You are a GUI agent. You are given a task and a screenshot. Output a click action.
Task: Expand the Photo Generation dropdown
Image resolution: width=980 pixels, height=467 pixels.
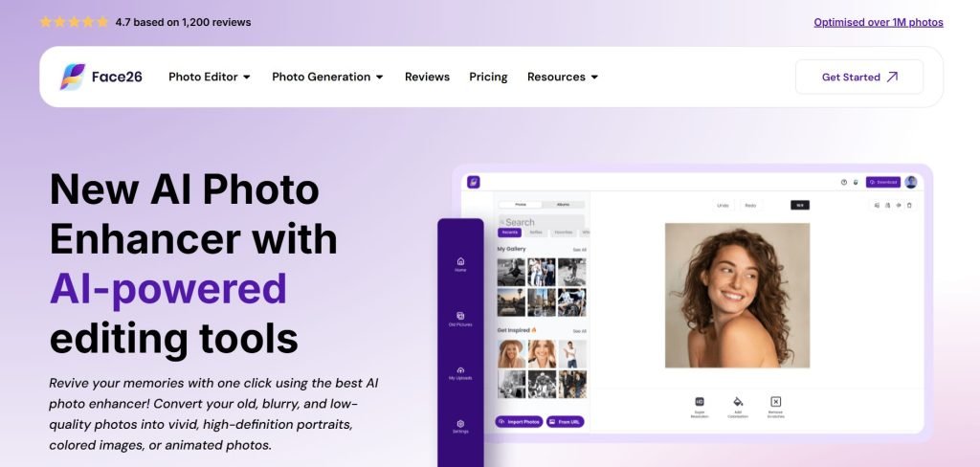[327, 77]
